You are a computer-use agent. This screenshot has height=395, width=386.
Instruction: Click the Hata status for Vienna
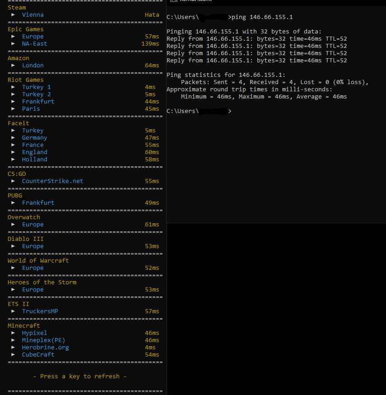(x=152, y=15)
